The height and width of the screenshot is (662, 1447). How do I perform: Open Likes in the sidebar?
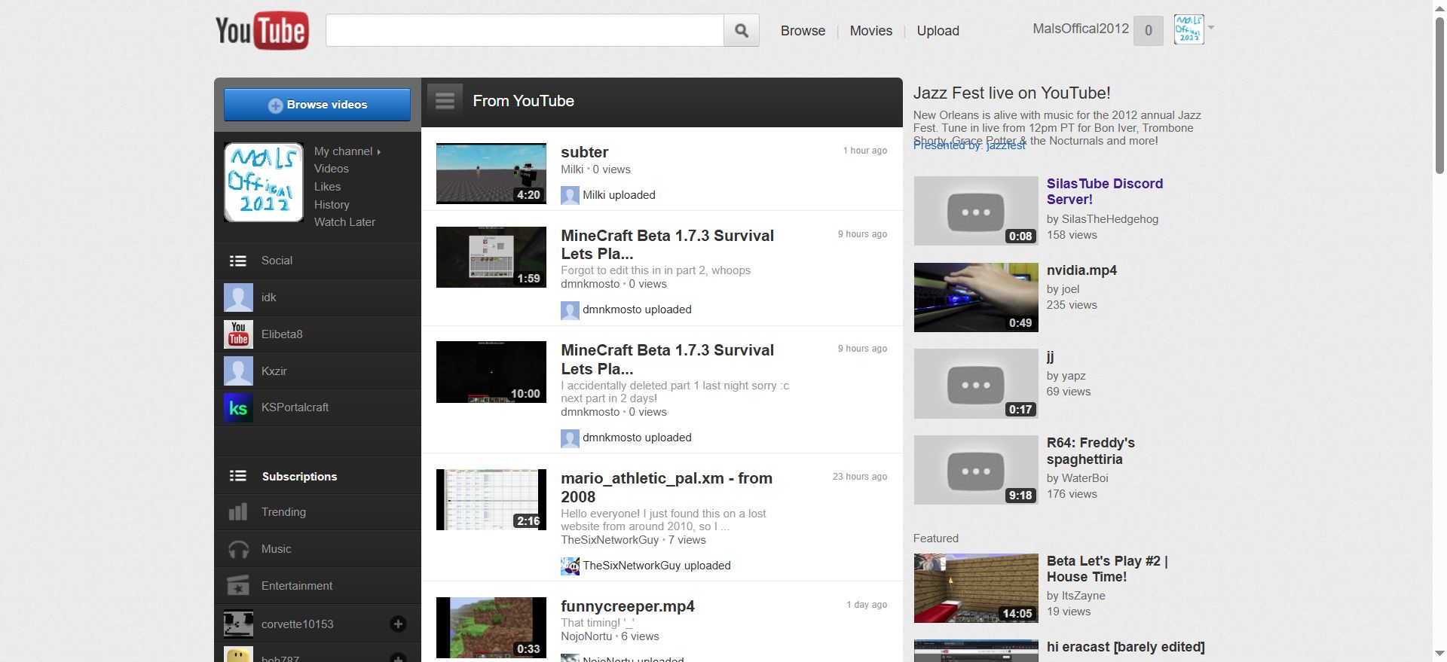[327, 187]
